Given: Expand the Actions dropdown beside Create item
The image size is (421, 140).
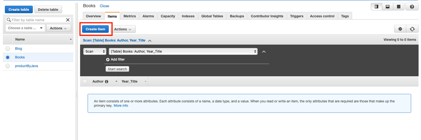Looking at the screenshot, I should (x=125, y=29).
